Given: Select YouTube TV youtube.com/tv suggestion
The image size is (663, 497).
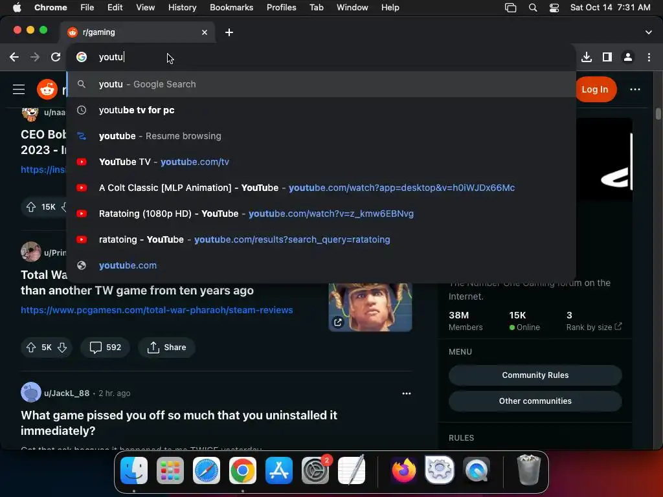Looking at the screenshot, I should tap(321, 162).
